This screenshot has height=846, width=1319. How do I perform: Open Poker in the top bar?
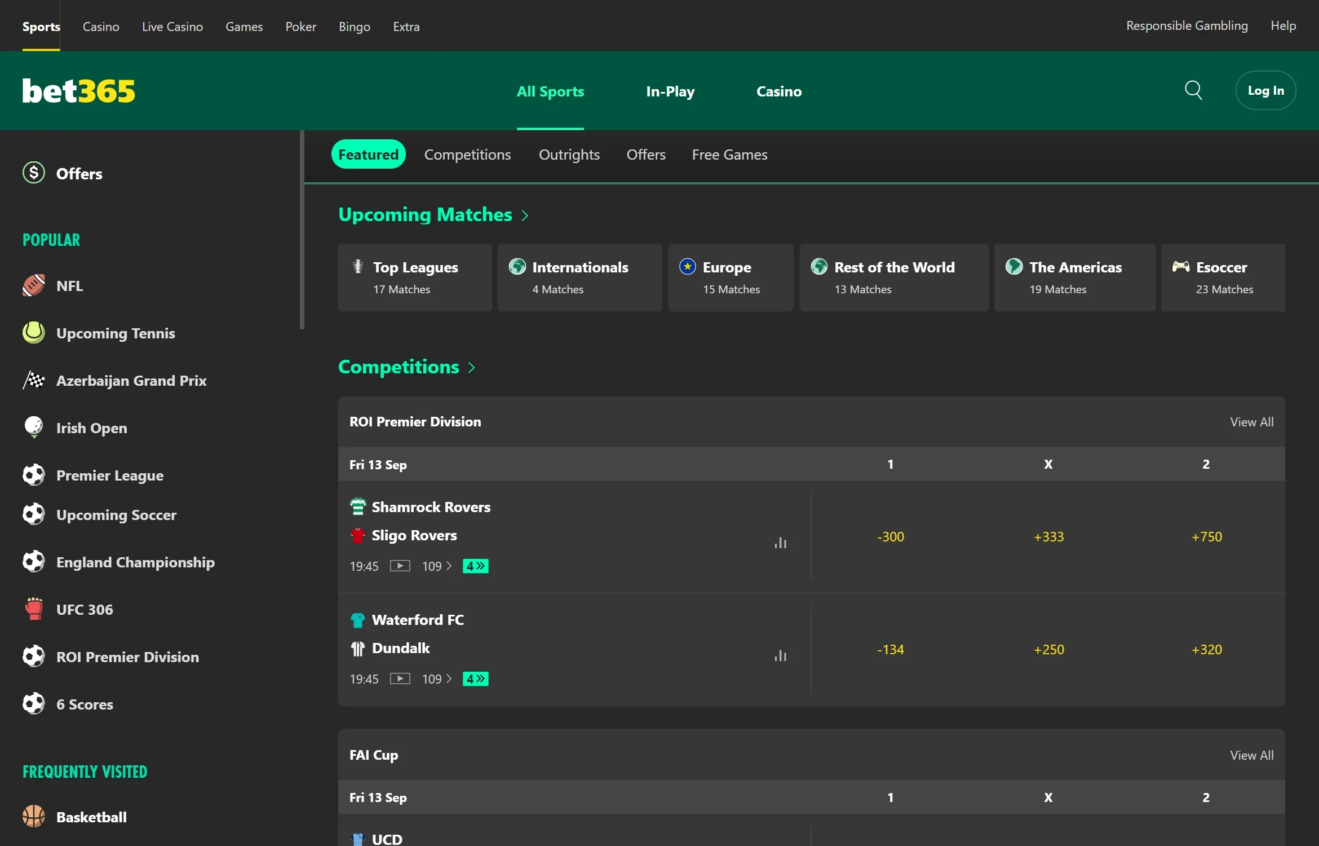coord(300,27)
